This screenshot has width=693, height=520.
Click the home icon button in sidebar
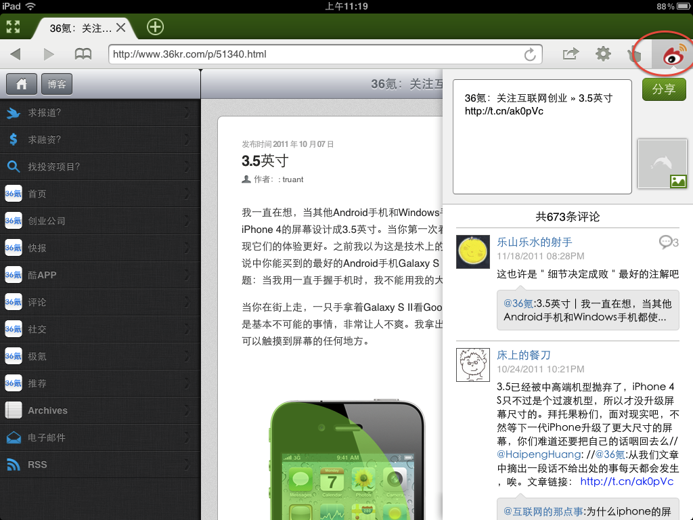[21, 84]
